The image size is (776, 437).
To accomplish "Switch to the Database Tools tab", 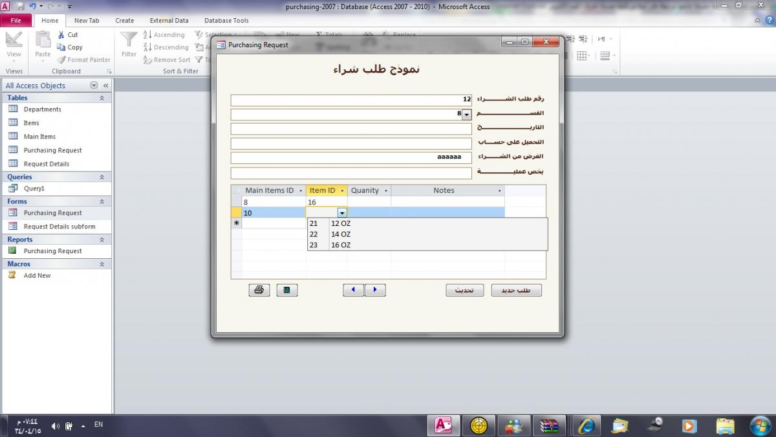I will (226, 20).
